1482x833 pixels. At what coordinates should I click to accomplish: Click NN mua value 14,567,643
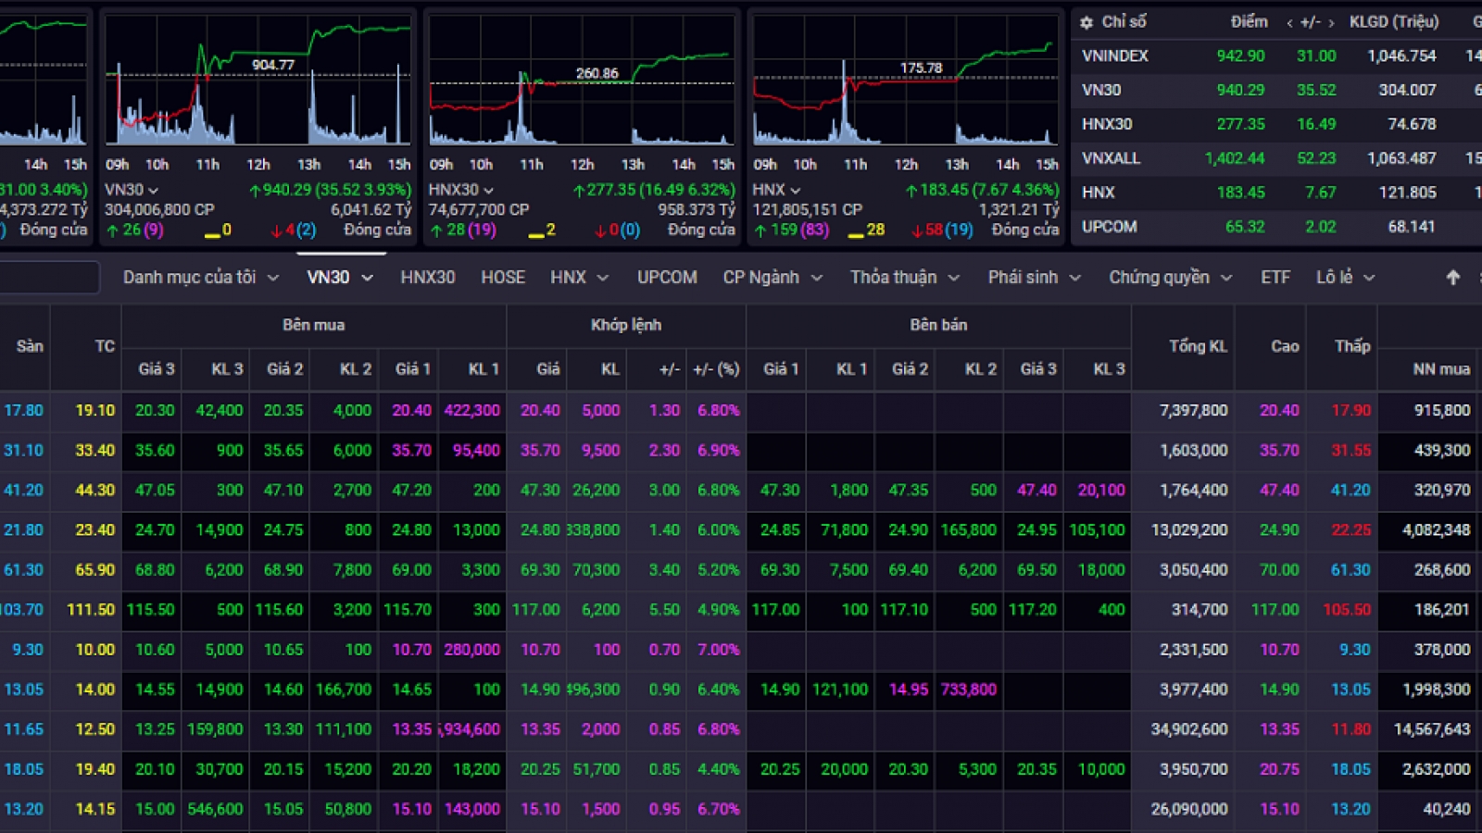[1432, 729]
